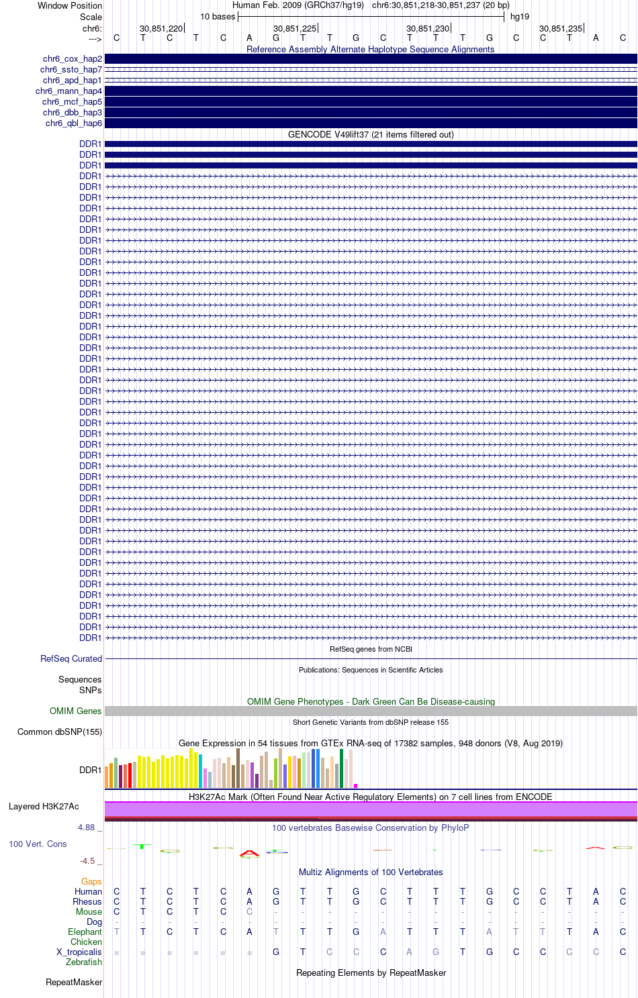
Task: Click the purple H3K27Ac signal band
Action: click(371, 809)
